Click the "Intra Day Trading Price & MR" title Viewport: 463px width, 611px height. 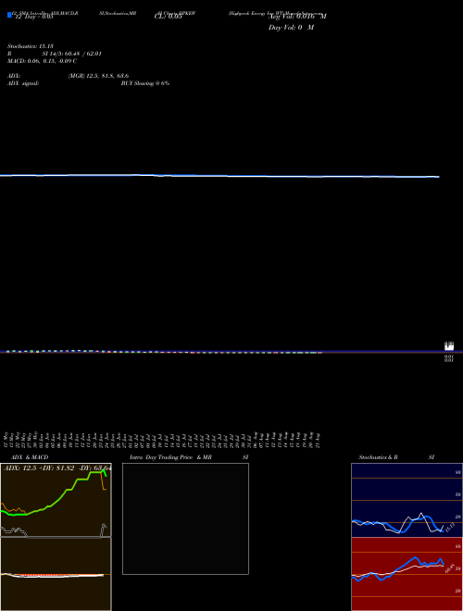coord(170,457)
